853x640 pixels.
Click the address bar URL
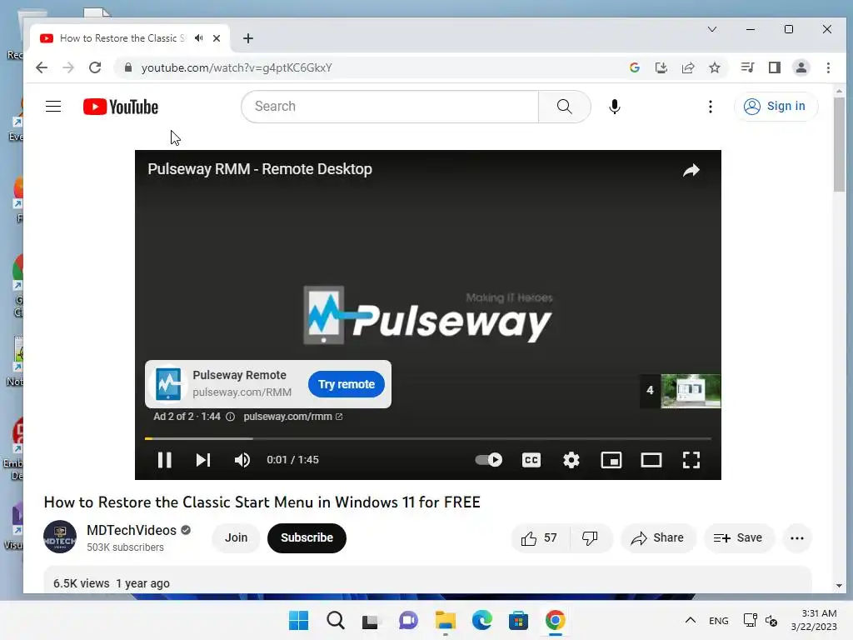tap(237, 67)
